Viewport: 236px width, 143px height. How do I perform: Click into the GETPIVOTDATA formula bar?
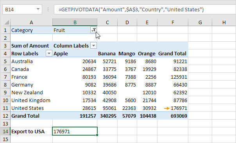[145, 9]
